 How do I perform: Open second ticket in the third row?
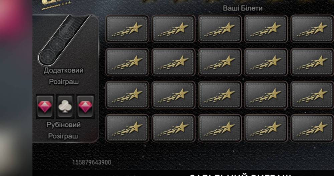tap(173, 95)
